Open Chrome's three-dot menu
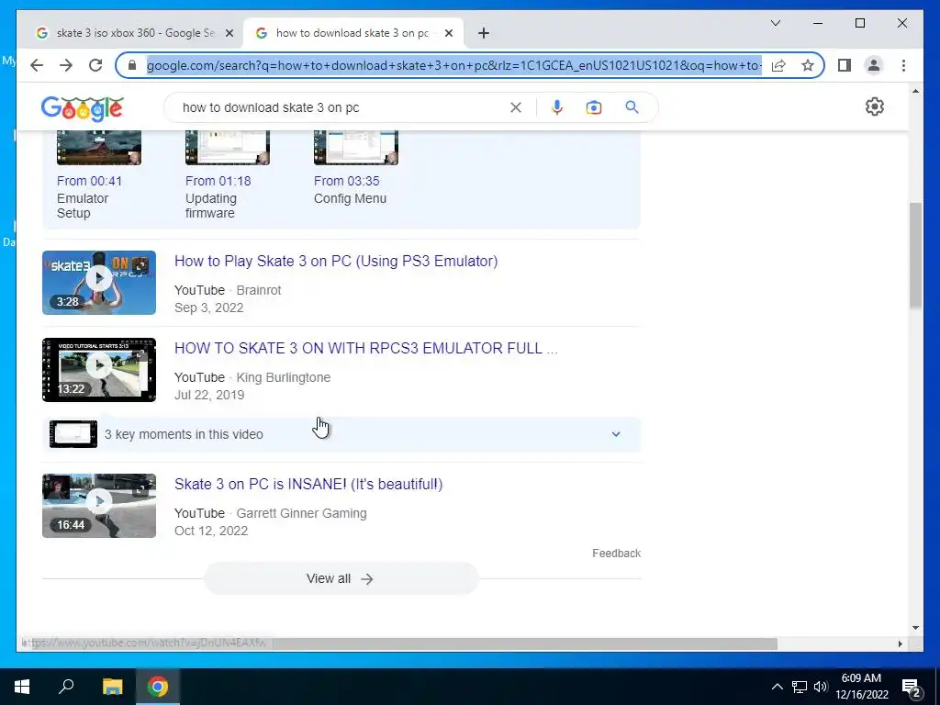 (903, 65)
